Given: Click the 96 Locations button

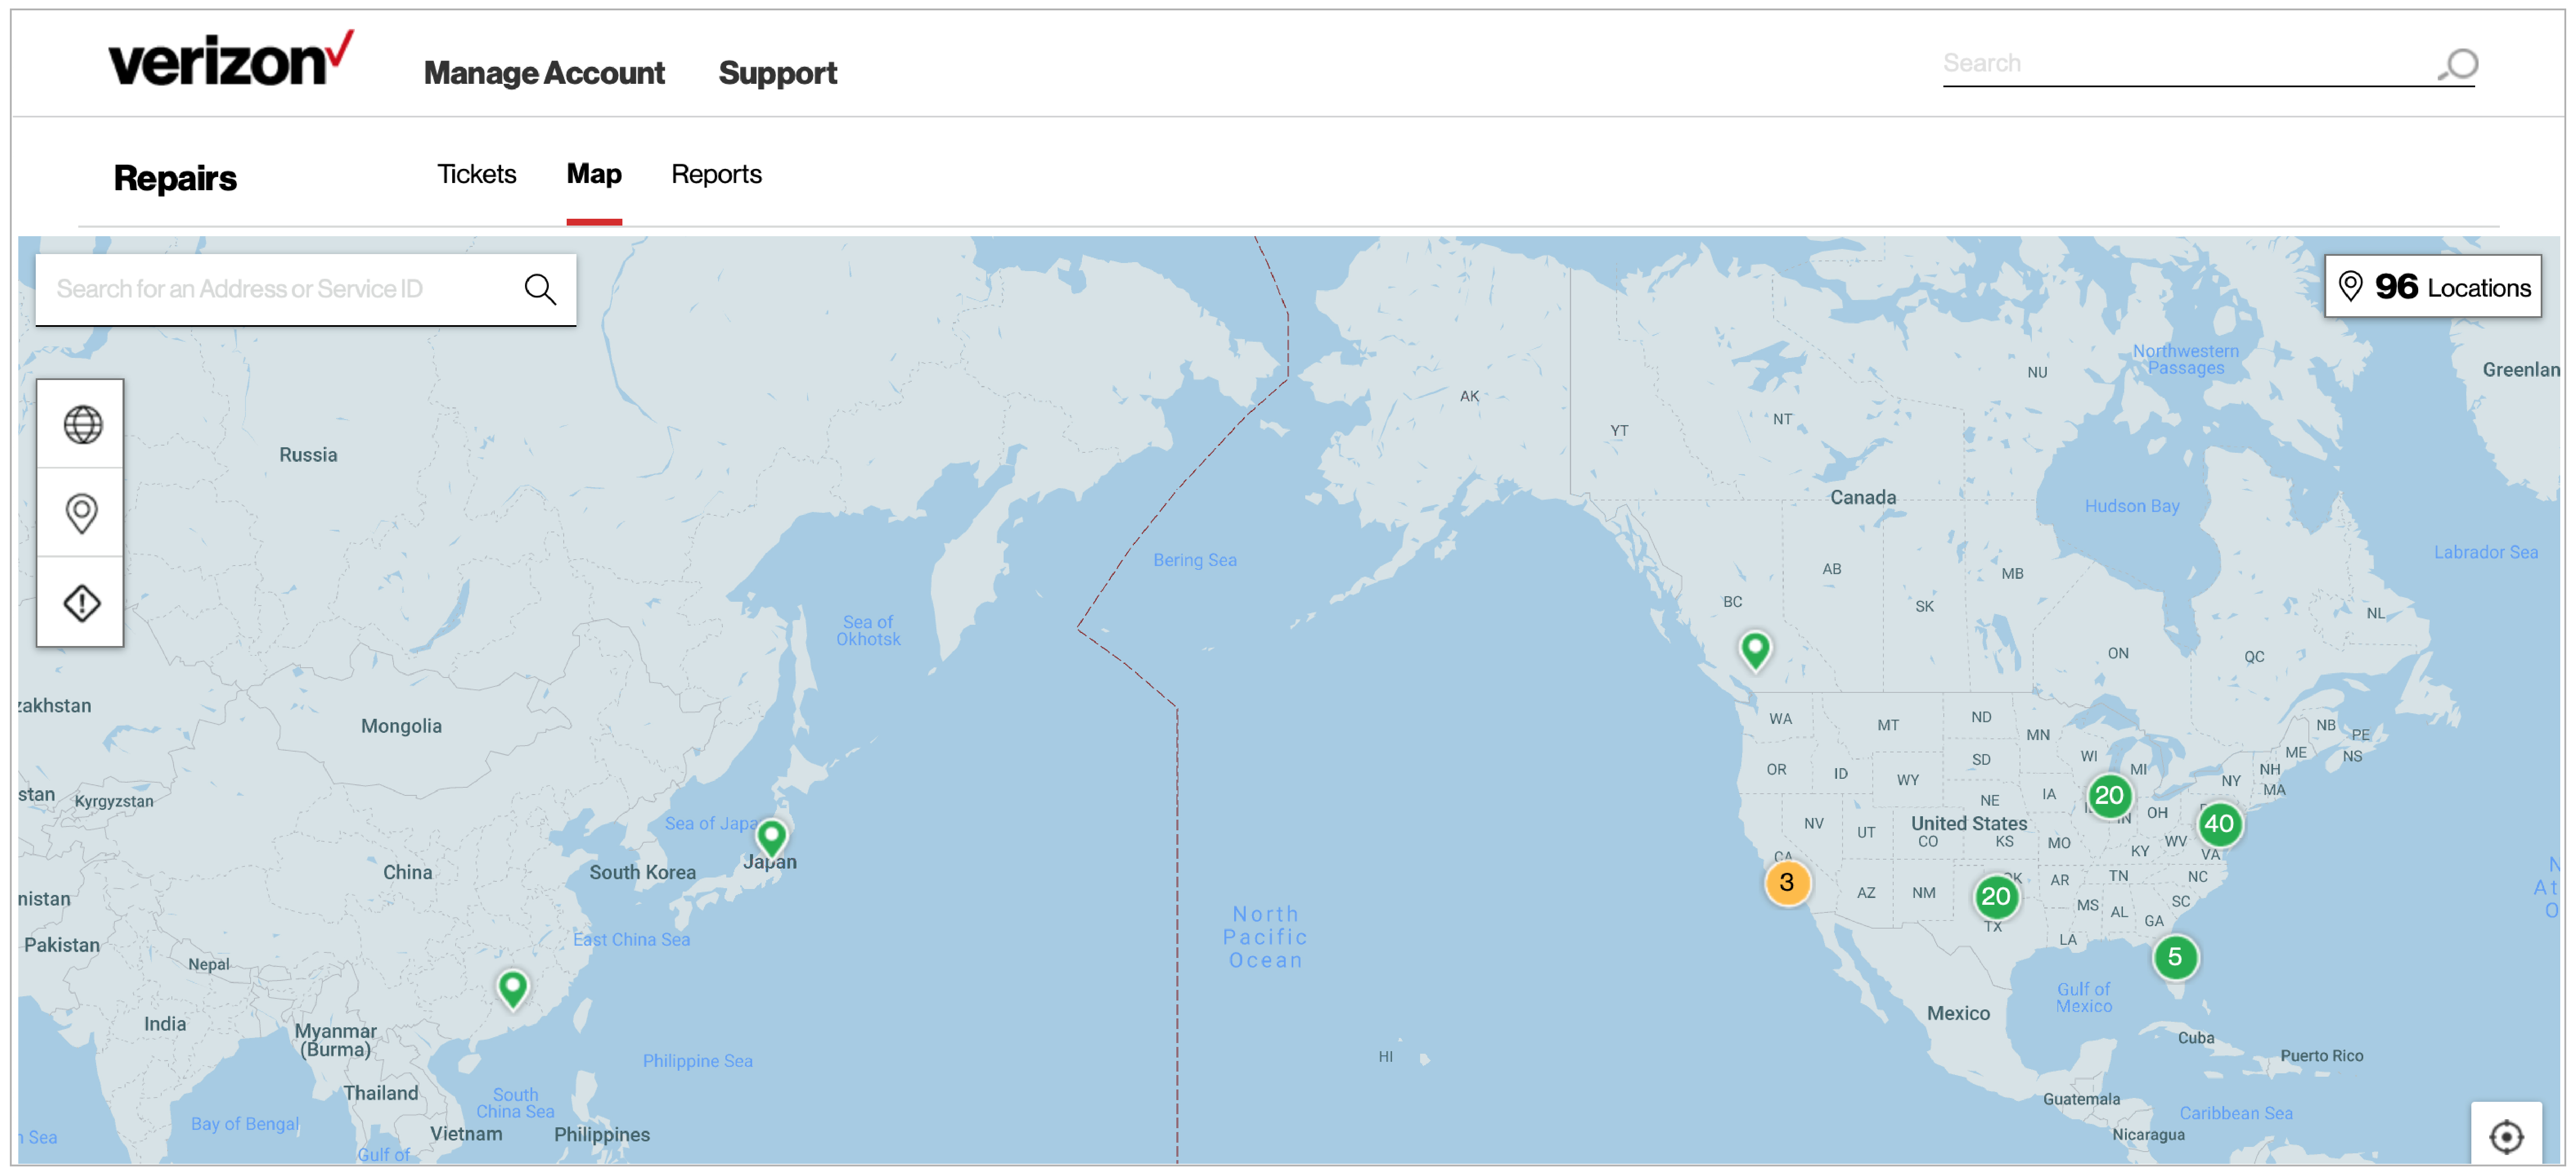Looking at the screenshot, I should [2432, 287].
